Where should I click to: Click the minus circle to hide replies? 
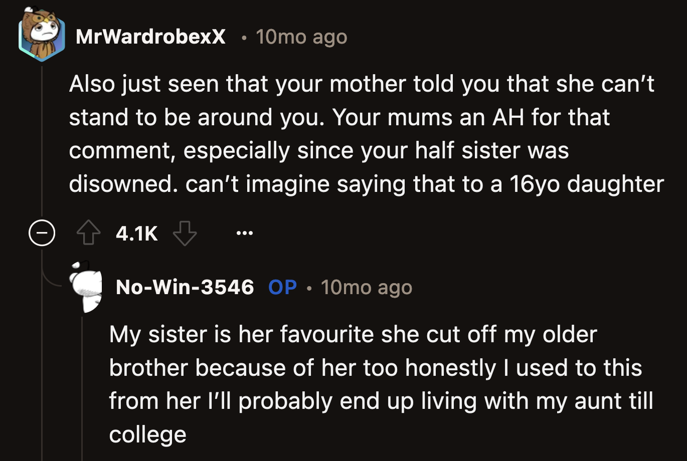click(42, 232)
